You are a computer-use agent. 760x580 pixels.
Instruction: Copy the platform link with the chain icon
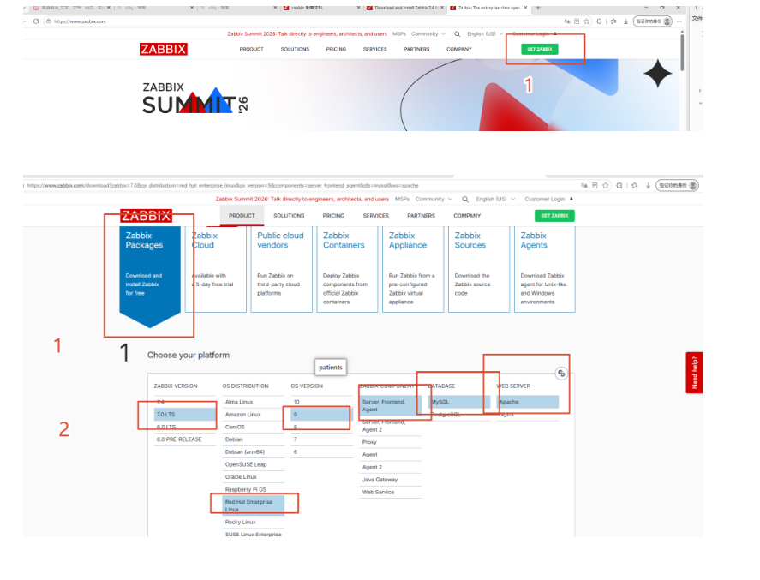click(561, 373)
